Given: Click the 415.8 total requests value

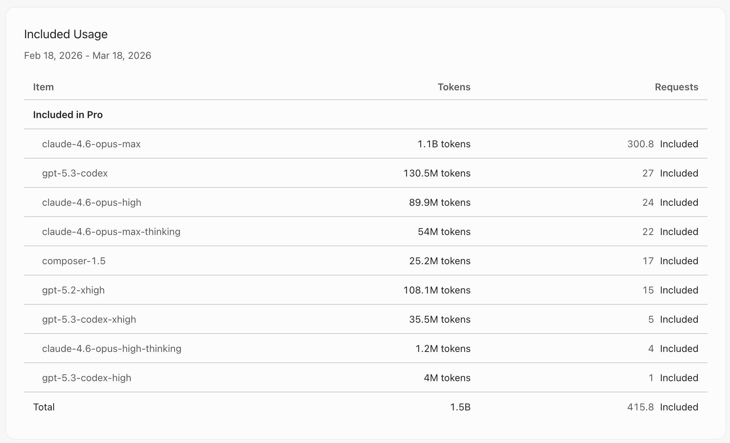Looking at the screenshot, I should click(x=640, y=407).
